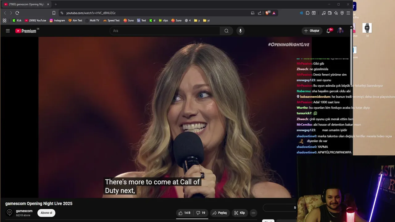The image size is (395, 222).
Task: Click the audio playing tab indicator
Action: coord(301,13)
